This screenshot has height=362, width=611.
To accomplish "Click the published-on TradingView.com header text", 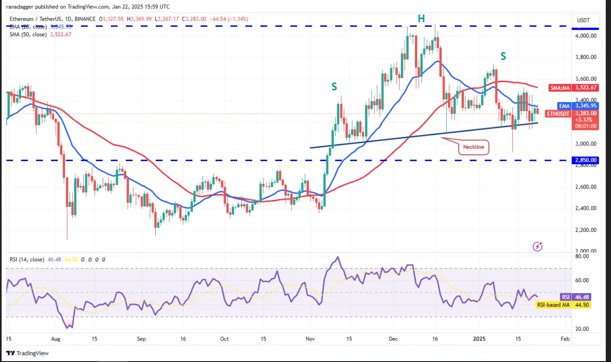I will pos(88,6).
